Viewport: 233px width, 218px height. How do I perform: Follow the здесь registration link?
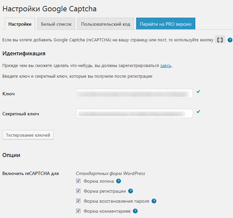click(166, 66)
